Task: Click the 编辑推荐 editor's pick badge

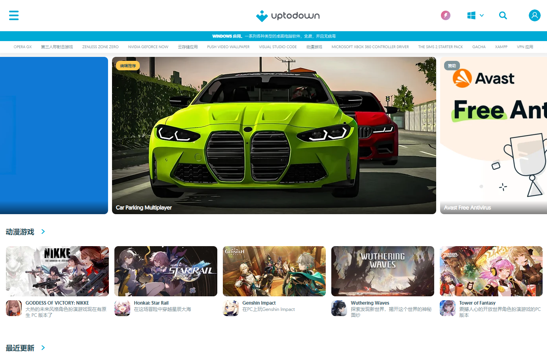Action: click(128, 66)
